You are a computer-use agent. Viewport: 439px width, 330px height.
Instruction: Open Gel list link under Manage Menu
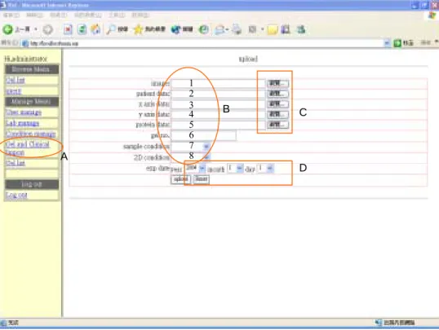pyautogui.click(x=16, y=163)
